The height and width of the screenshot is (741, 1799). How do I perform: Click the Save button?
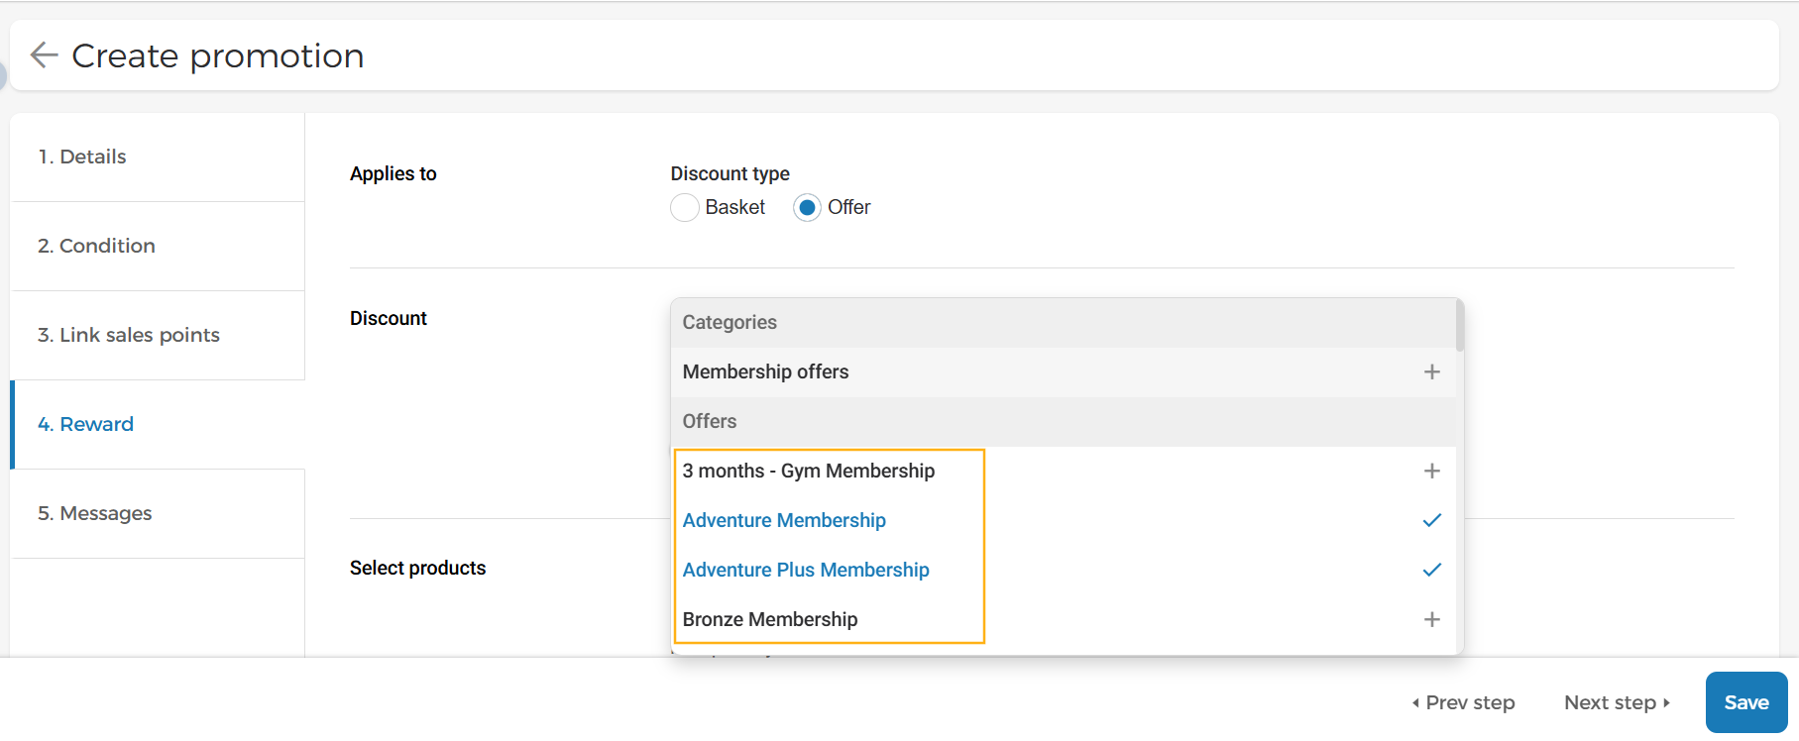tap(1746, 702)
